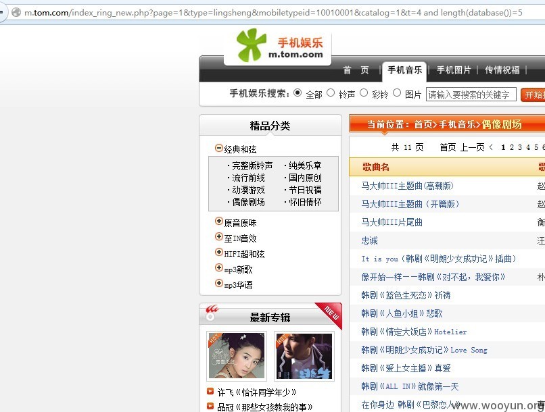Open the 完整版铃声 subcategory
Screen dimensions: 545x412
[252, 165]
